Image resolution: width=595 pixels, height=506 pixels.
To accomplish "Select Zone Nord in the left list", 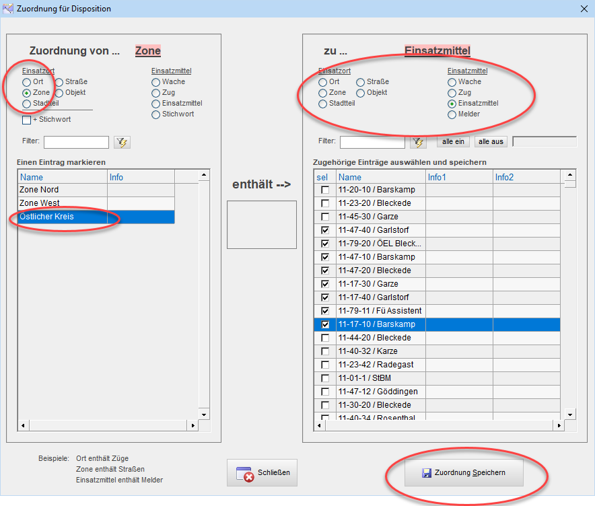I will 62,190.
